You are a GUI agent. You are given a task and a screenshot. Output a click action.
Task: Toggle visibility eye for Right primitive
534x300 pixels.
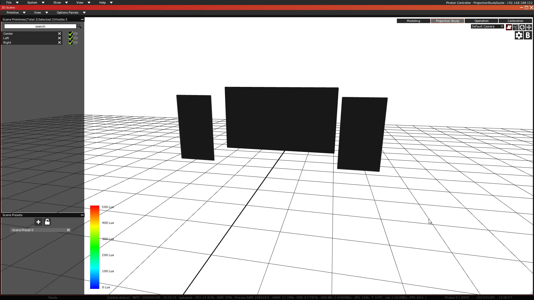pyautogui.click(x=76, y=42)
